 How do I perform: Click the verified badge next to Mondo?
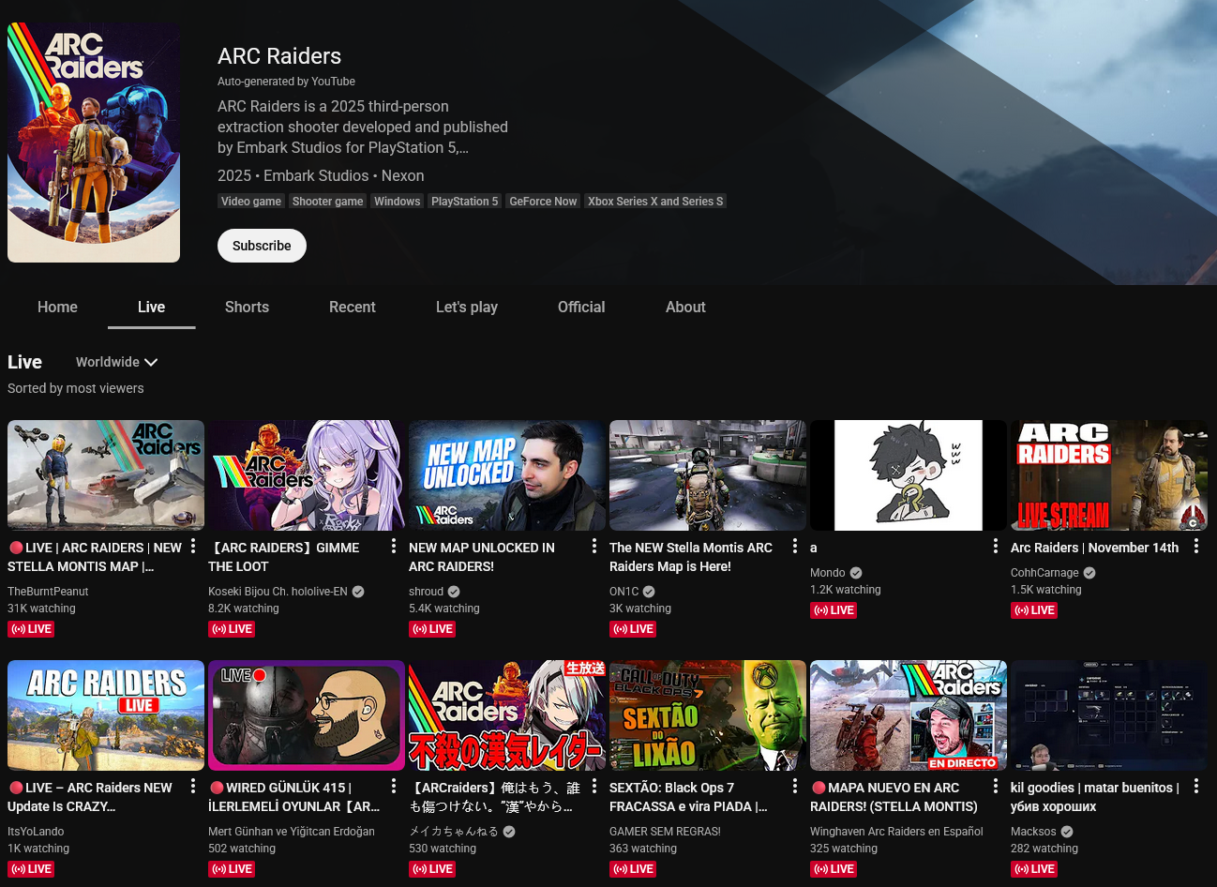[x=856, y=573]
